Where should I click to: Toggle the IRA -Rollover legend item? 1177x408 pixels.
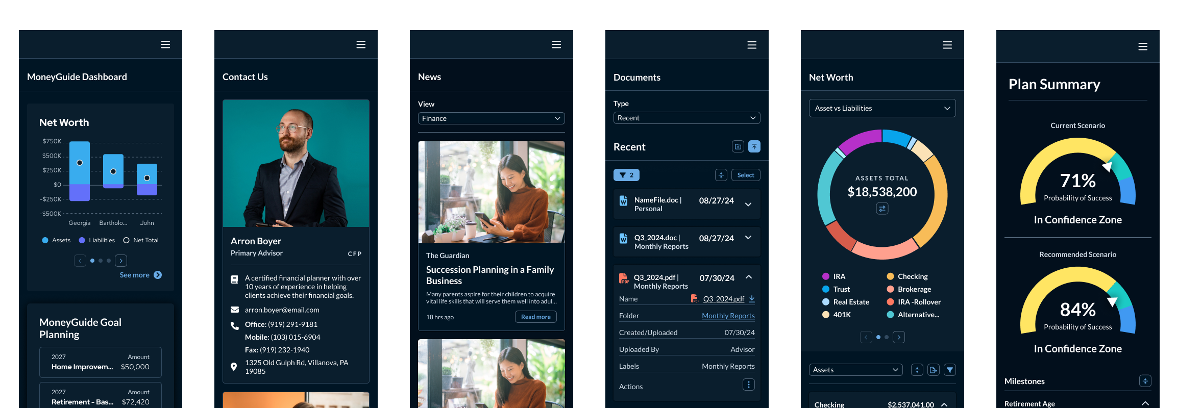click(x=914, y=302)
